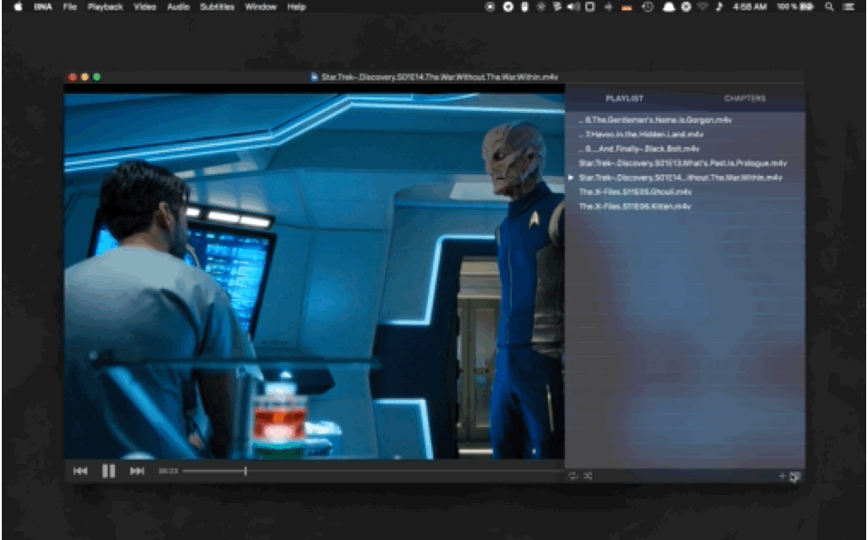Click the playing indicator arrow beside S01E14
Screen dimensions: 868x540
coord(571,177)
